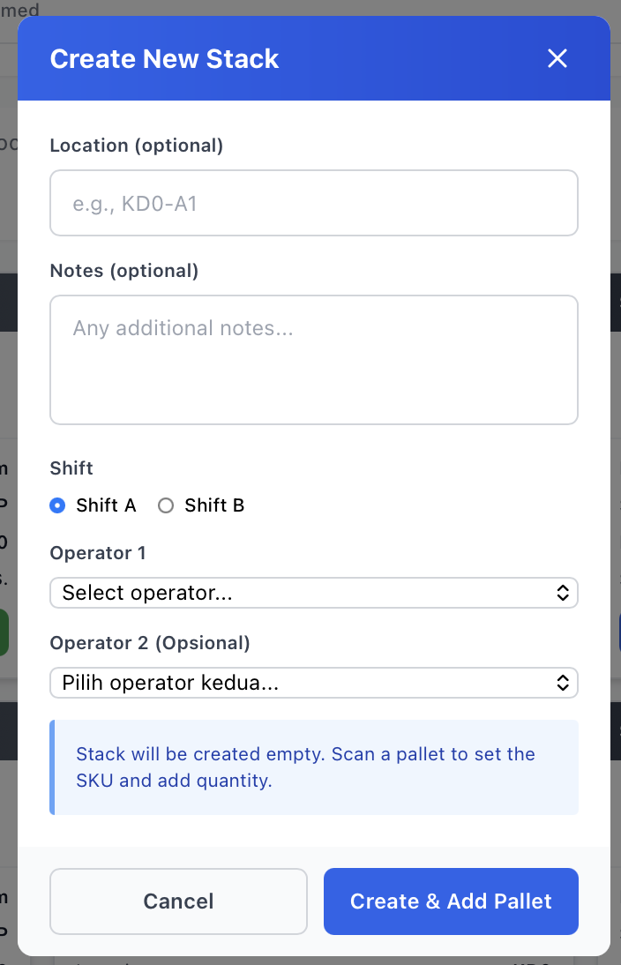Image resolution: width=621 pixels, height=965 pixels.
Task: Click the 'Shift B' label text
Action: 214,505
